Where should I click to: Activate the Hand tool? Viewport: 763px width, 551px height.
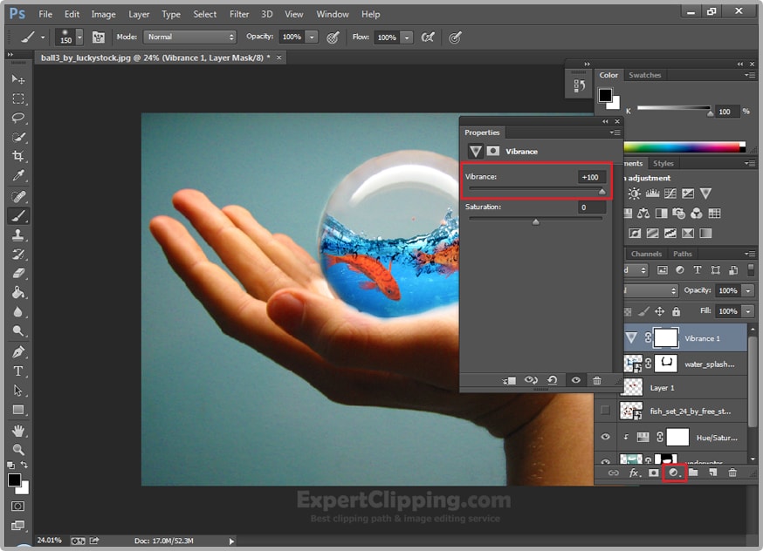point(16,430)
